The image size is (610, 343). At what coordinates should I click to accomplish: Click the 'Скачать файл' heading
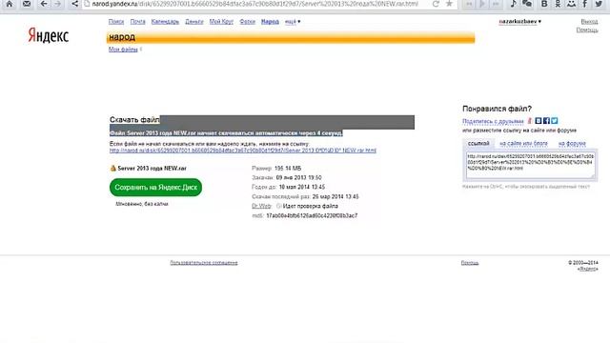pos(134,120)
